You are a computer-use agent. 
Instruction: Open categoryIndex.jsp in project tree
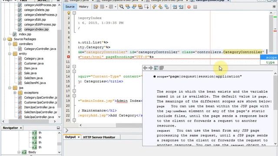[36, 29]
